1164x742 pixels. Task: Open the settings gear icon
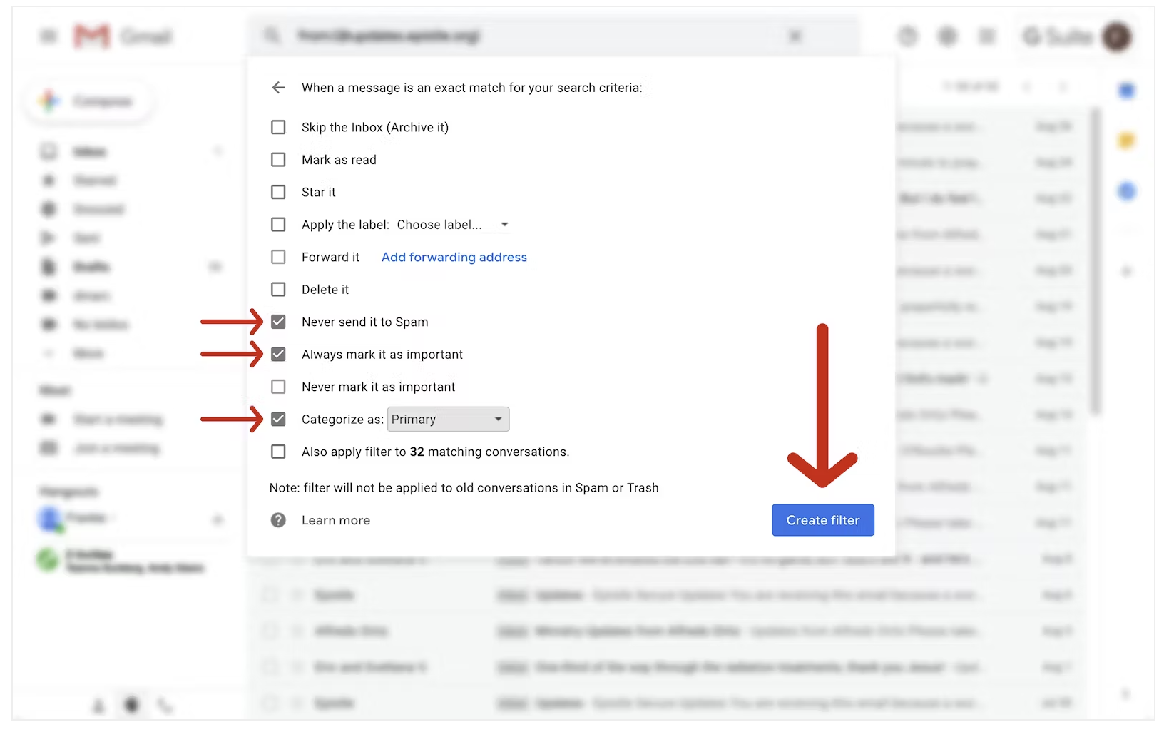point(947,36)
